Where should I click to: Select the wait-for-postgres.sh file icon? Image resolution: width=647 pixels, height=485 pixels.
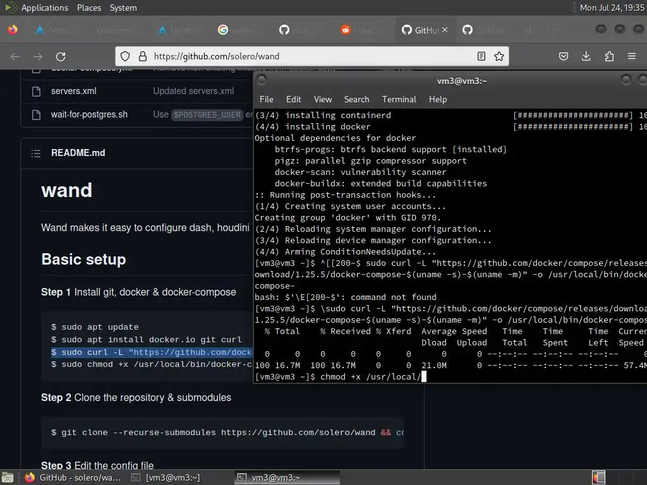(36, 115)
